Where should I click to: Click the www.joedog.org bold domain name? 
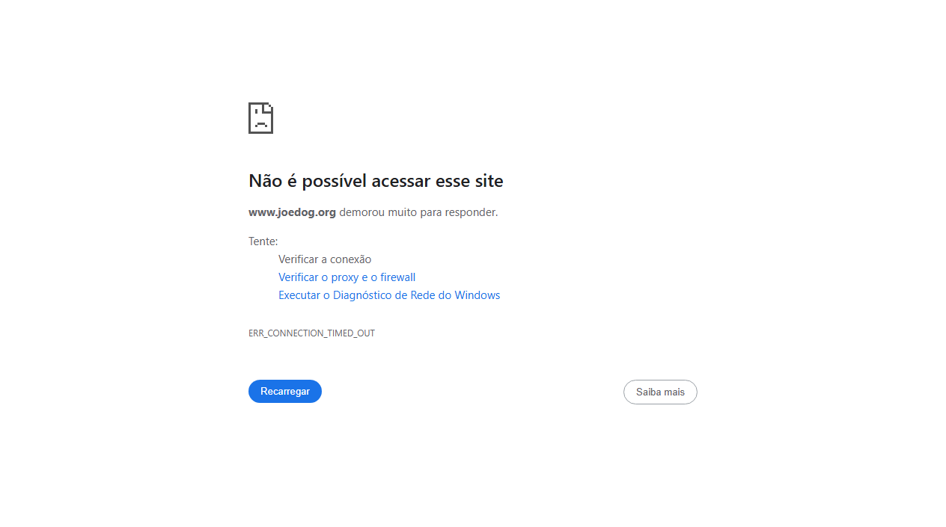pos(292,212)
